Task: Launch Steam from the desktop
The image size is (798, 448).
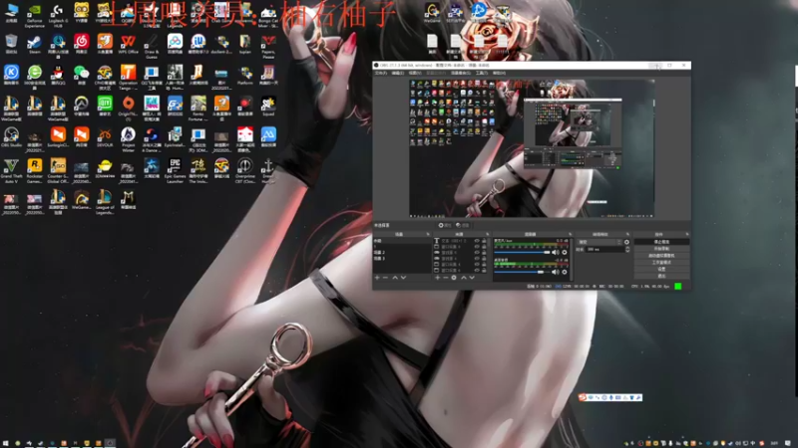Action: 35,45
